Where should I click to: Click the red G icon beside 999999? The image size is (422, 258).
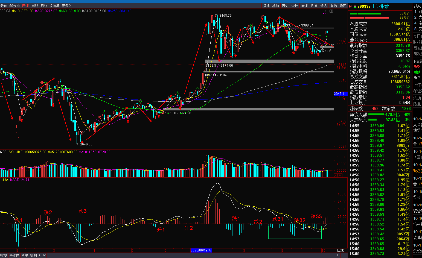point(350,6)
